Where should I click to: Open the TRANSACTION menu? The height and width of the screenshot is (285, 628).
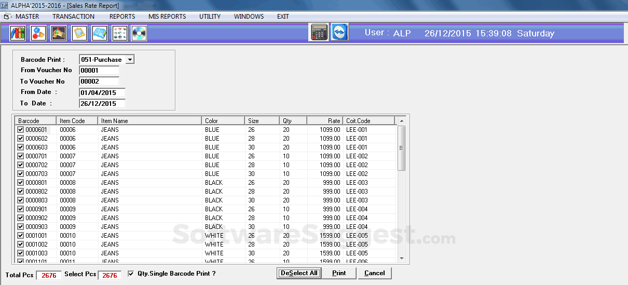(x=73, y=17)
